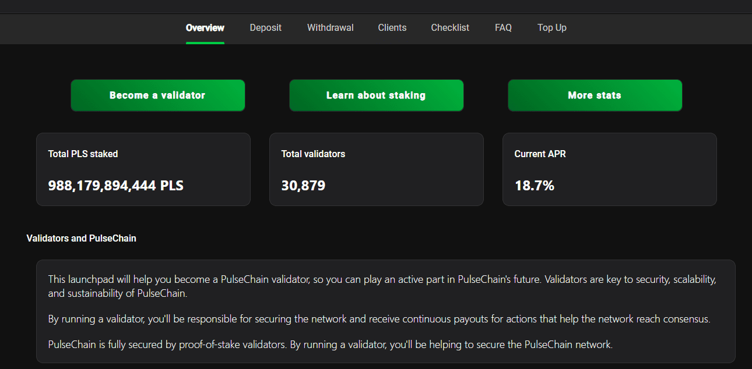752x369 pixels.
Task: Click the Validators and PulseChain heading
Action: pos(82,239)
